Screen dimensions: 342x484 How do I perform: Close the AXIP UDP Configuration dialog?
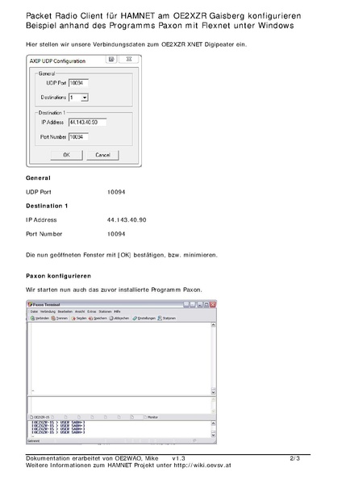pos(129,59)
